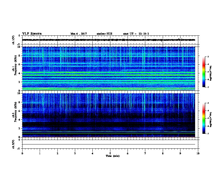Click the "station=HUS" header label
The width and height of the screenshot is (223, 172).
104,34
